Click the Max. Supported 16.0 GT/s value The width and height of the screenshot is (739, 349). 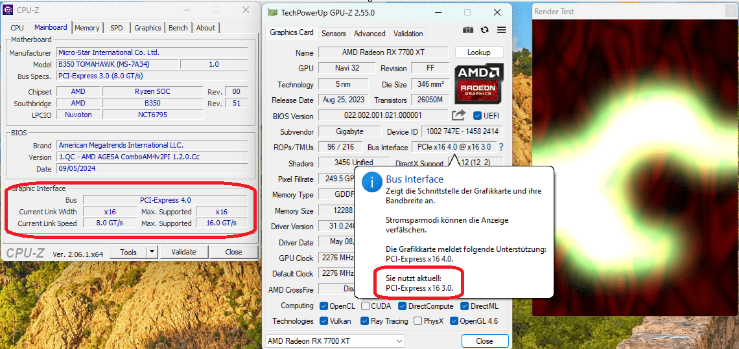tap(222, 223)
